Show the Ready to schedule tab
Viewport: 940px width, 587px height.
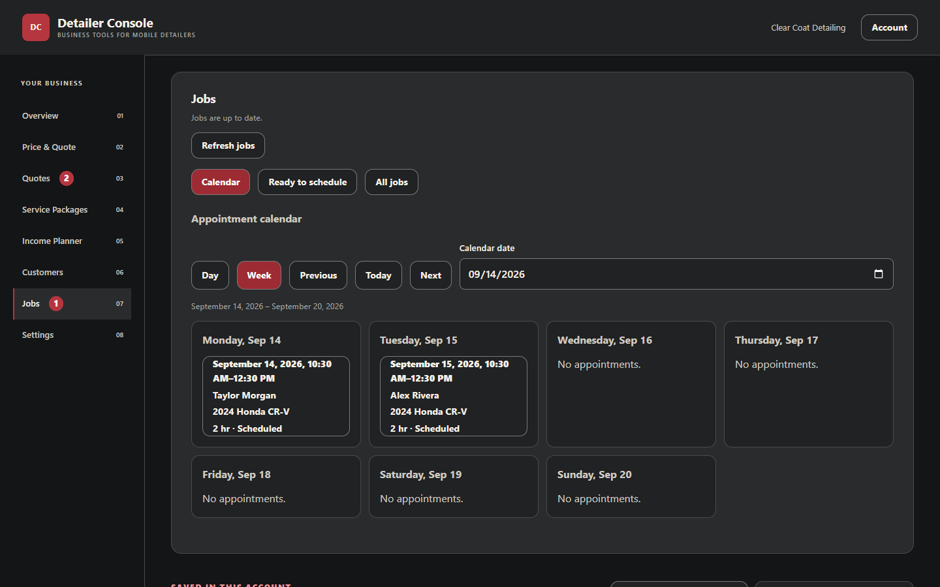tap(307, 182)
